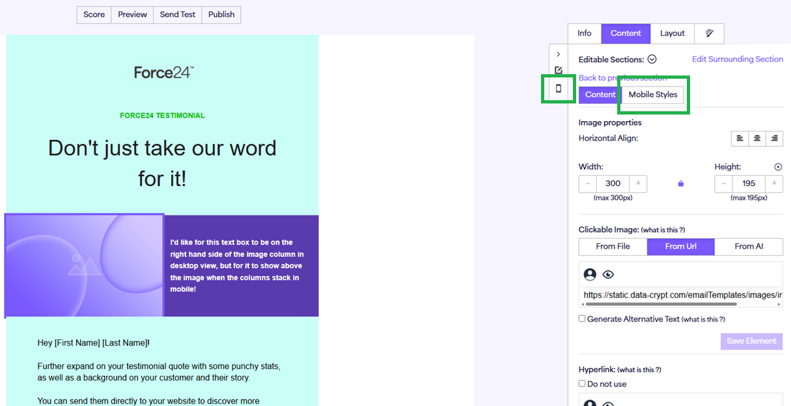Click the horizontal scrollbar under the image URL

click(x=661, y=304)
